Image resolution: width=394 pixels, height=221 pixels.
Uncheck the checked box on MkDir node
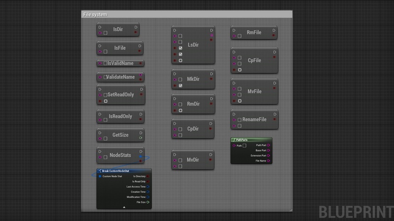click(181, 85)
